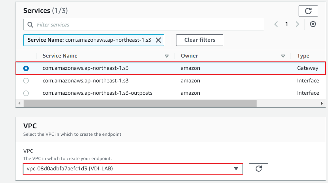Open services table preferences gear
Viewport: 328px width, 183px height.
pyautogui.click(x=312, y=24)
